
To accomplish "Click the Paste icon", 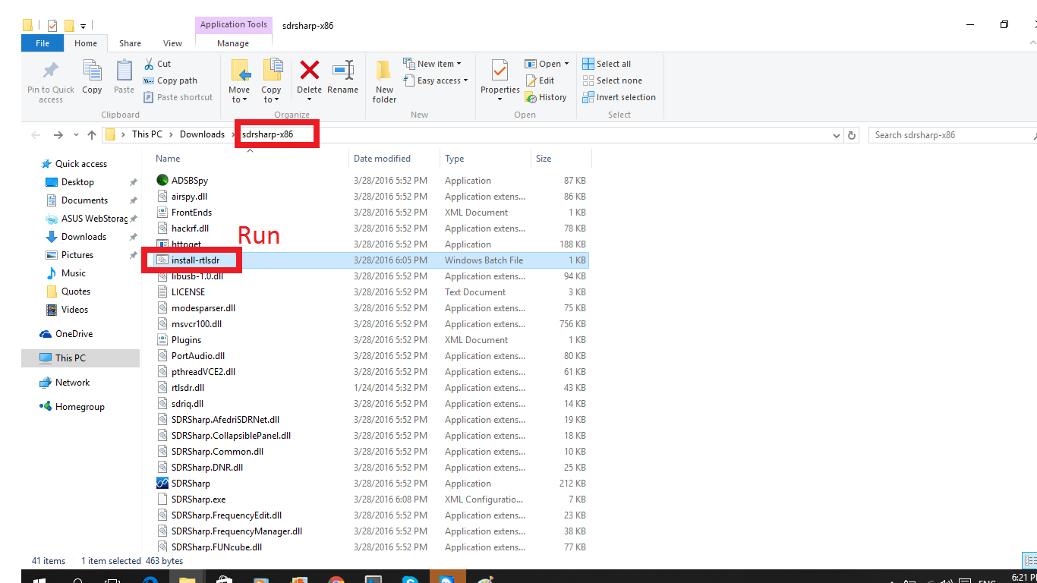I will (123, 76).
